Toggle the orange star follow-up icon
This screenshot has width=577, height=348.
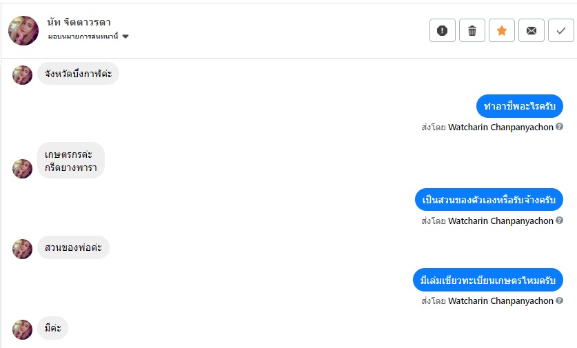click(502, 30)
